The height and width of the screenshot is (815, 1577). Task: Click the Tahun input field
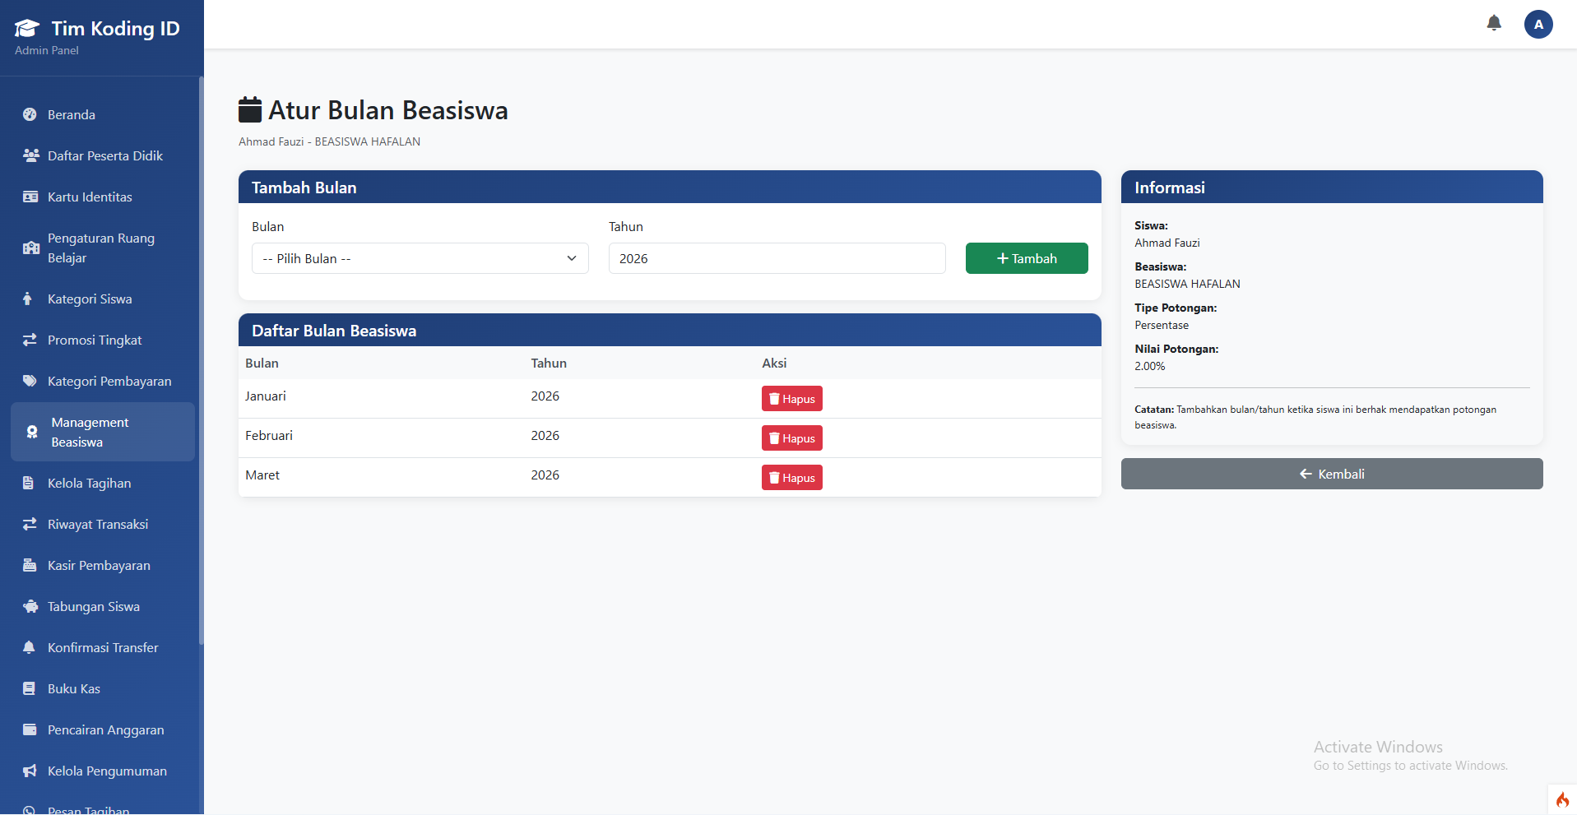coord(776,258)
